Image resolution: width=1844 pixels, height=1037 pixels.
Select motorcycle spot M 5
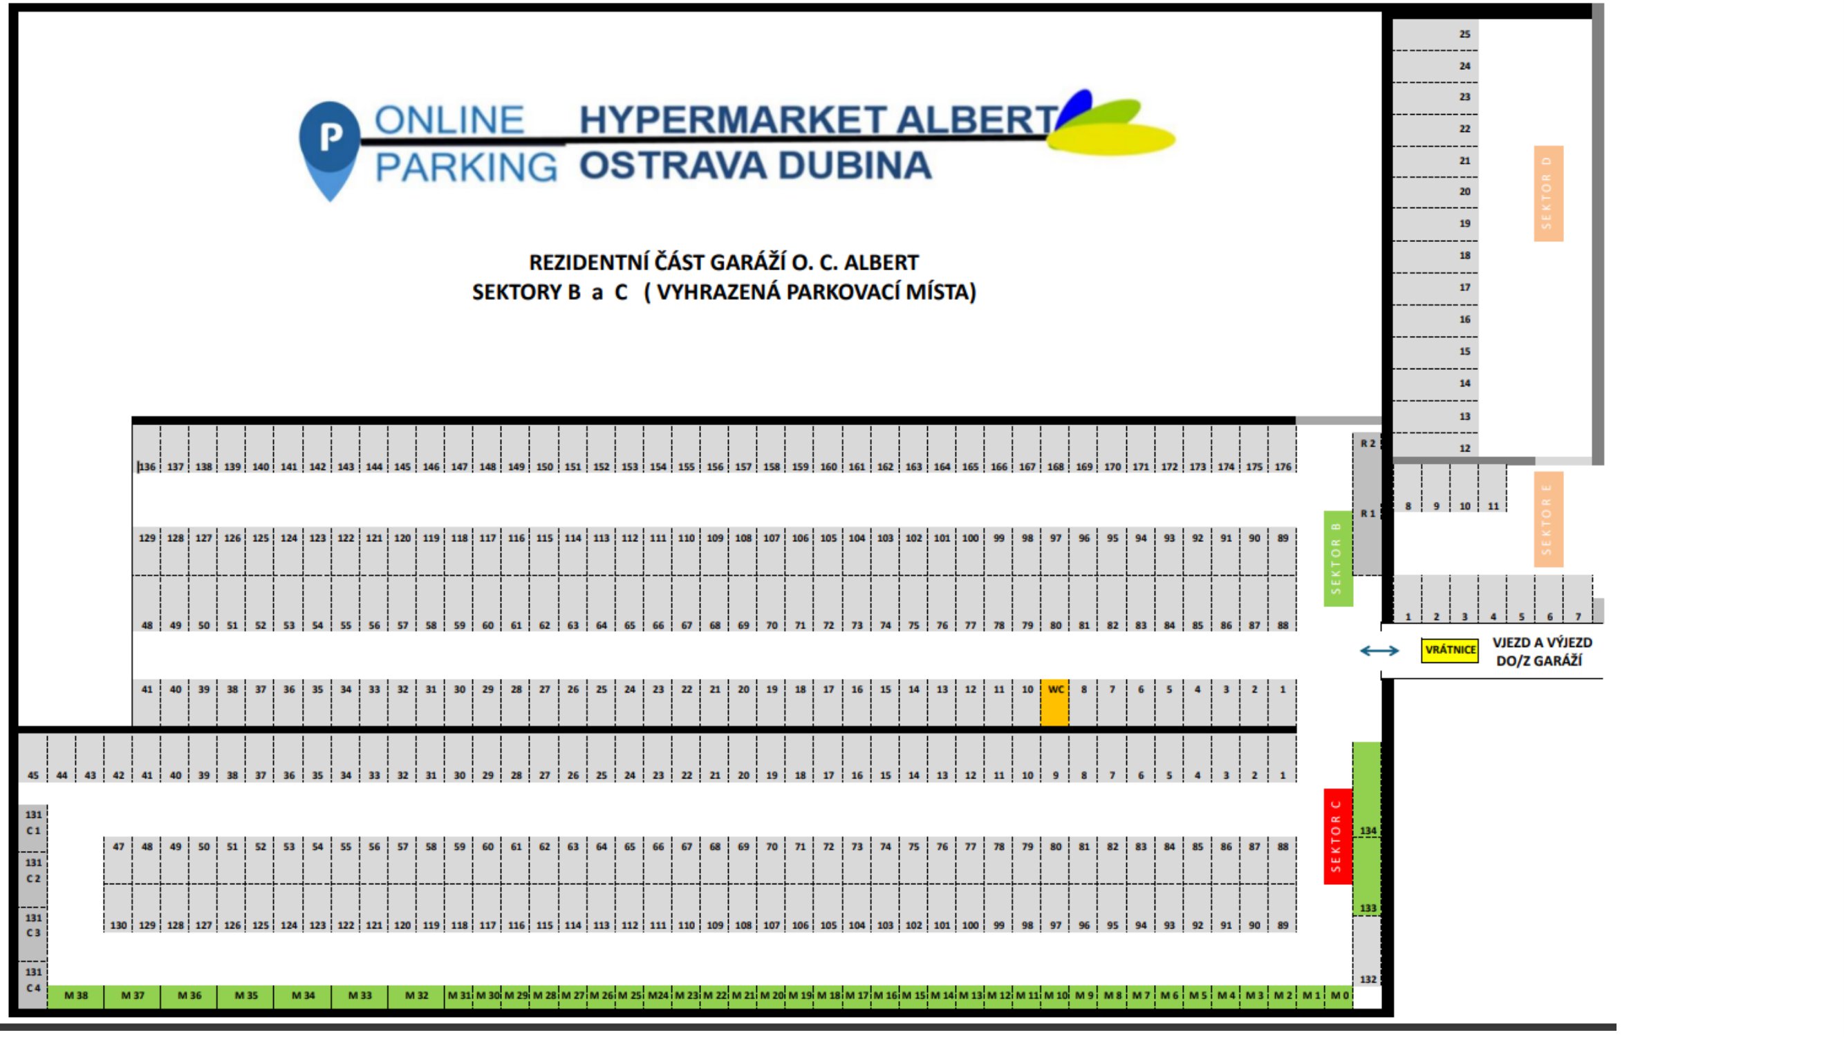coord(1197,996)
